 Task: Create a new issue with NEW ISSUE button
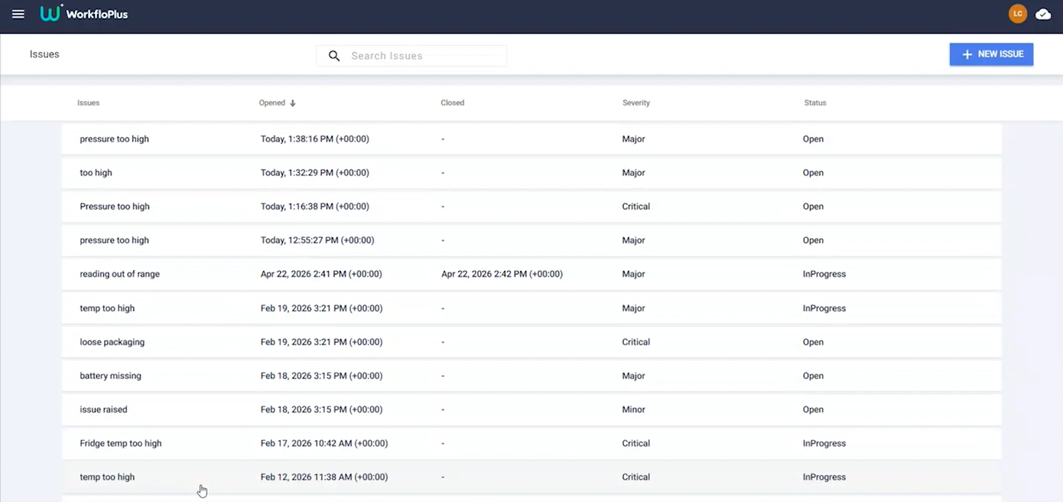[991, 54]
